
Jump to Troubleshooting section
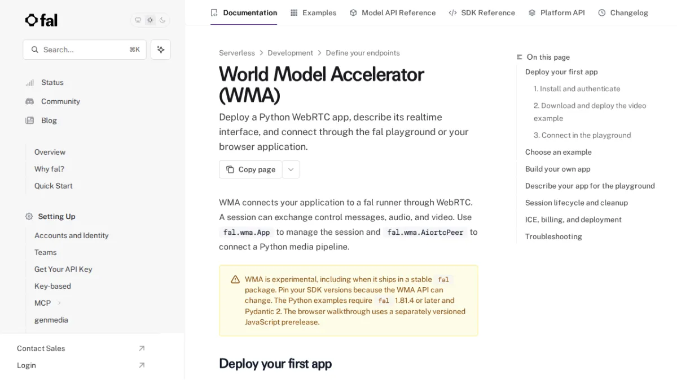pyautogui.click(x=553, y=236)
